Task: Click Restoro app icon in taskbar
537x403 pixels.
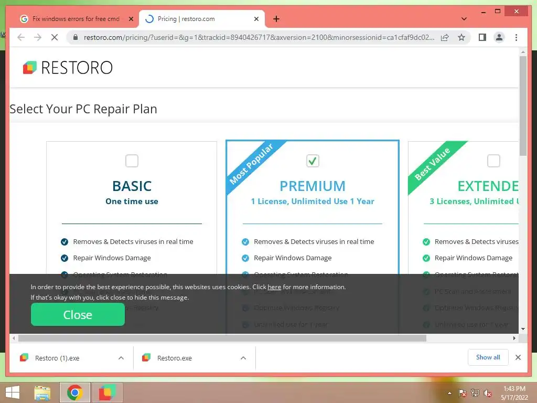Action: pos(107,393)
